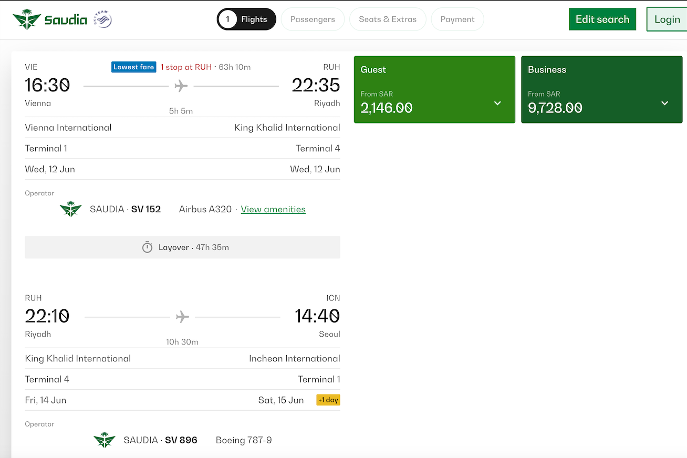Click the step 1 circle in Flights
The height and width of the screenshot is (458, 687).
228,19
